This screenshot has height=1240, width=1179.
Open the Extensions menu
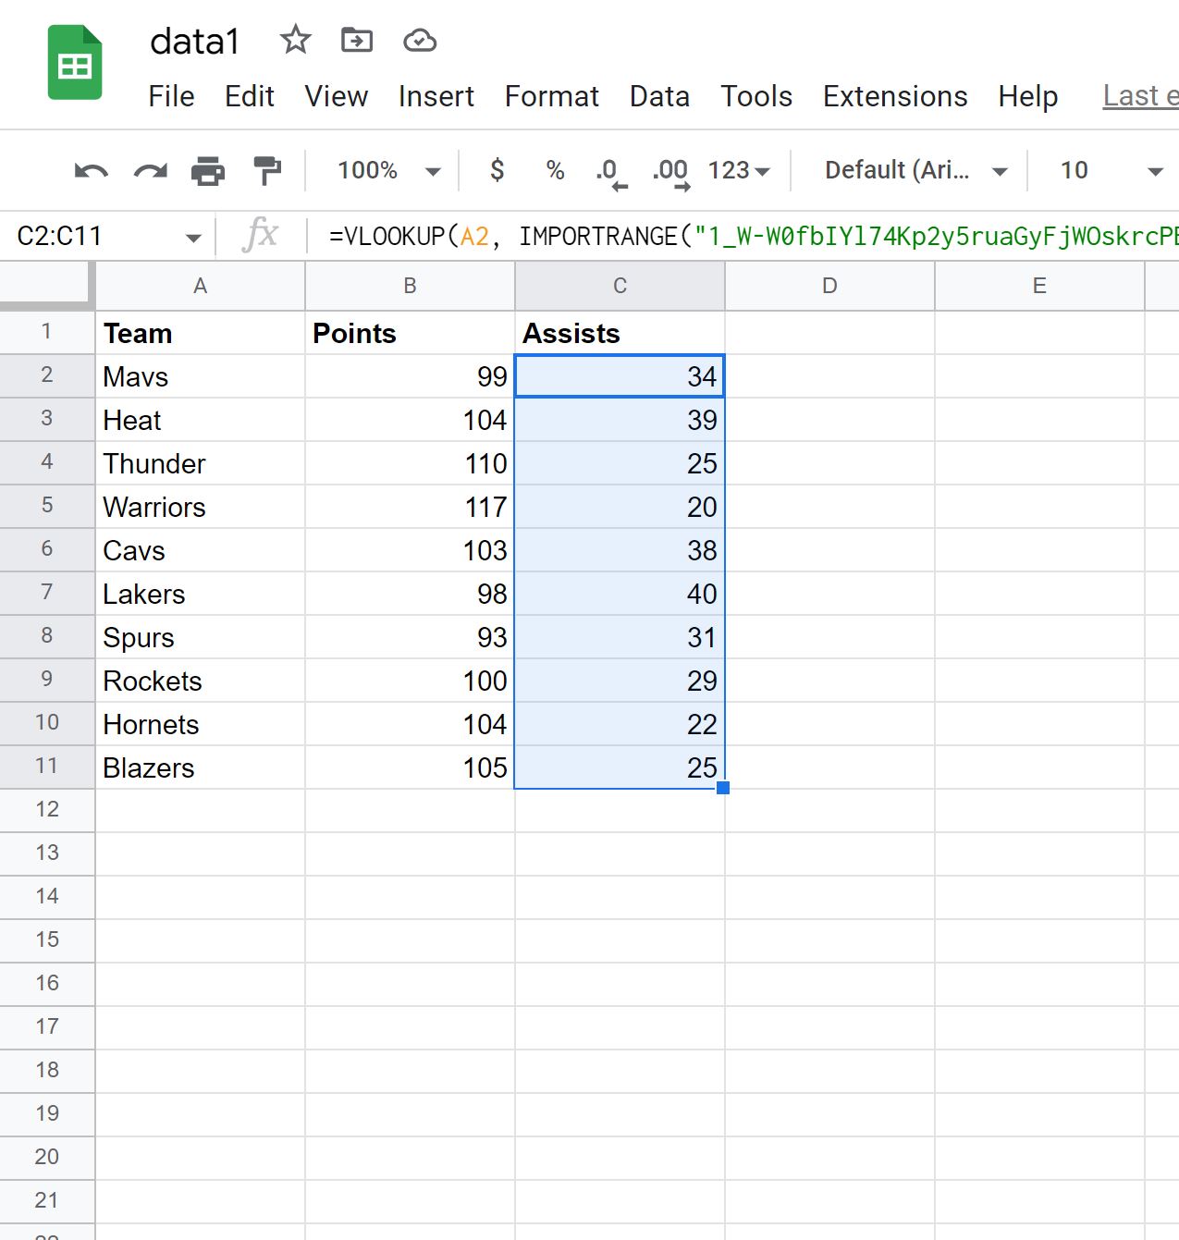(x=893, y=96)
